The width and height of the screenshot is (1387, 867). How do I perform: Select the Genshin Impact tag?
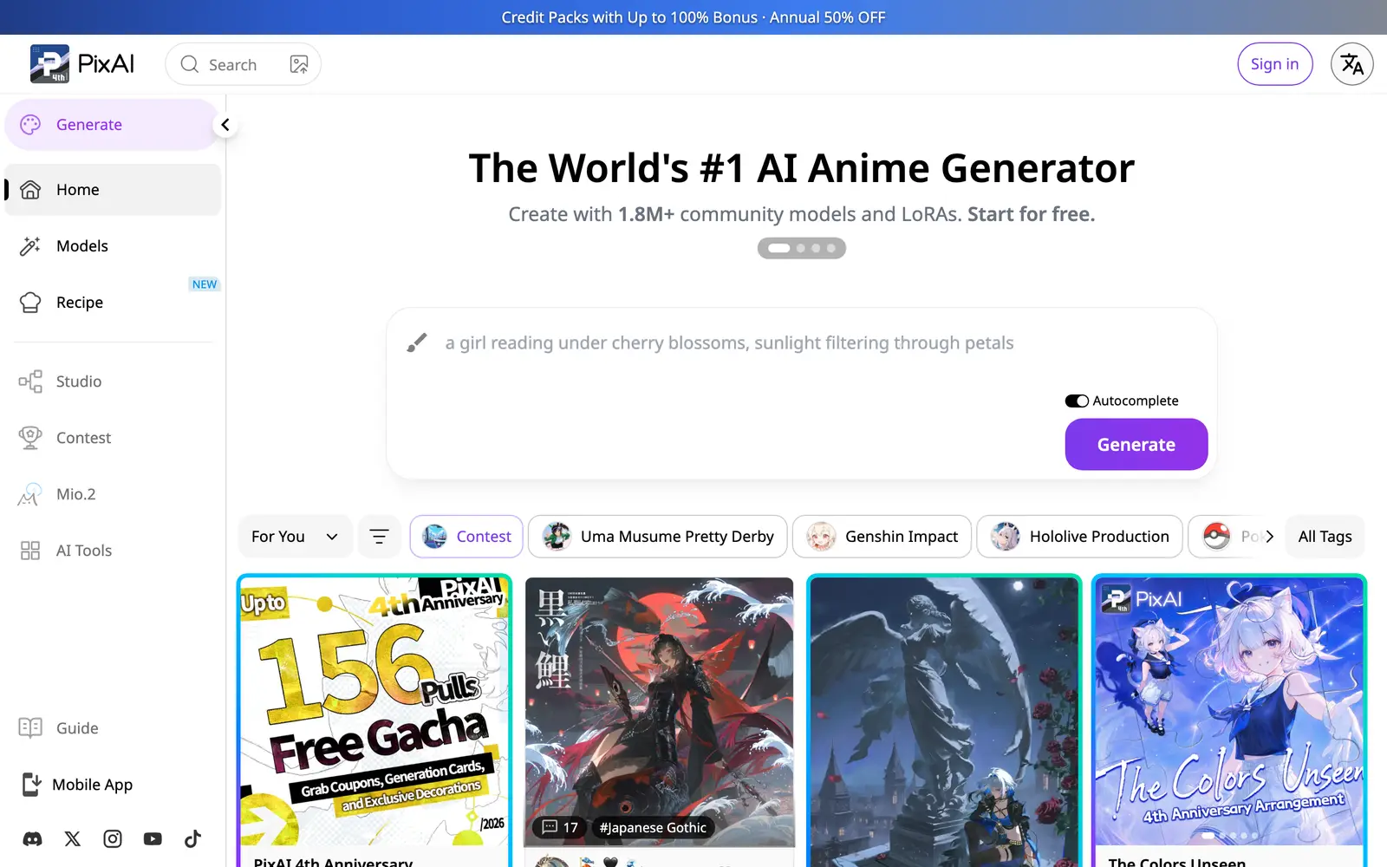(x=882, y=537)
